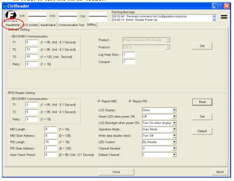The width and height of the screenshot is (234, 181).
Task: Open the Input/Output tab
Action: (48, 25)
